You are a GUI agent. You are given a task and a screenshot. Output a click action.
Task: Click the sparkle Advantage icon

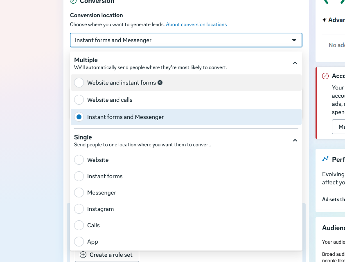click(x=325, y=20)
